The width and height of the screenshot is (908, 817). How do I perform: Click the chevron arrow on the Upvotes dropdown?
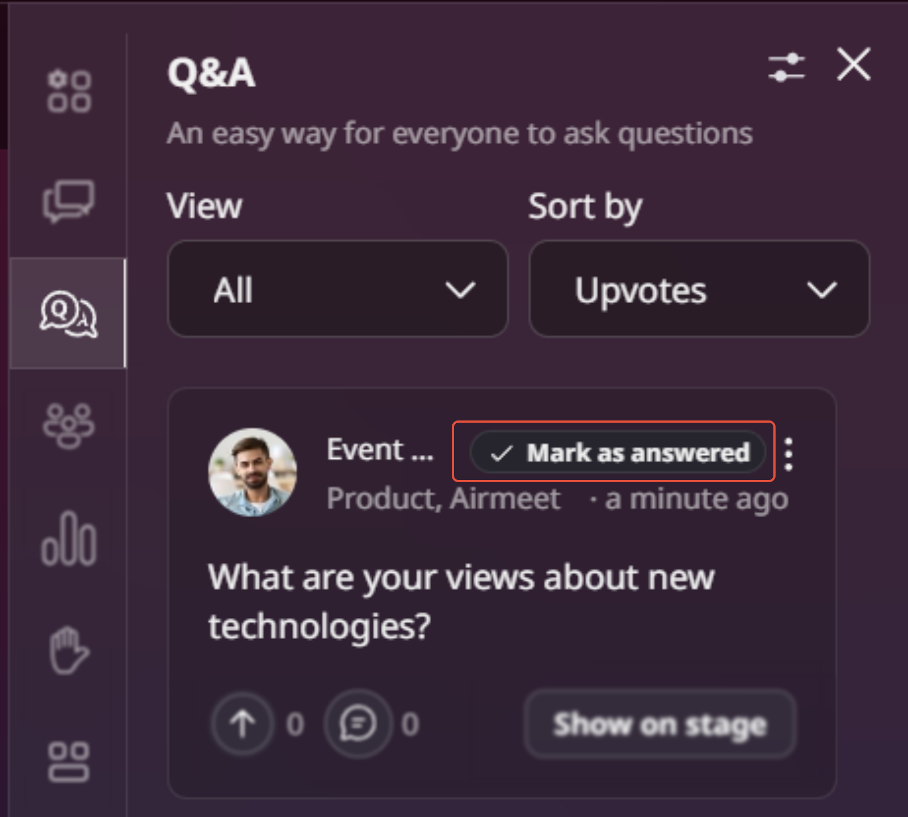click(822, 290)
